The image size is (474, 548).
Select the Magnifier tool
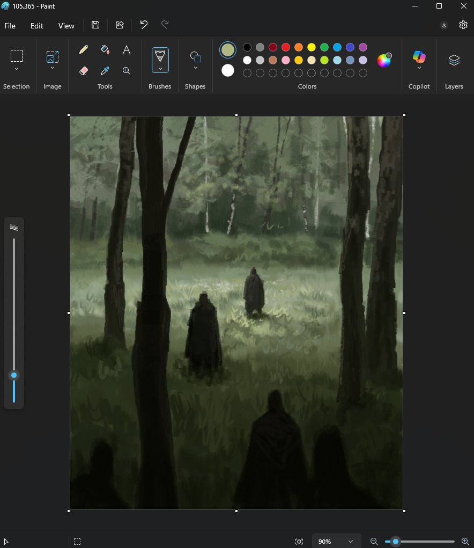pyautogui.click(x=127, y=71)
